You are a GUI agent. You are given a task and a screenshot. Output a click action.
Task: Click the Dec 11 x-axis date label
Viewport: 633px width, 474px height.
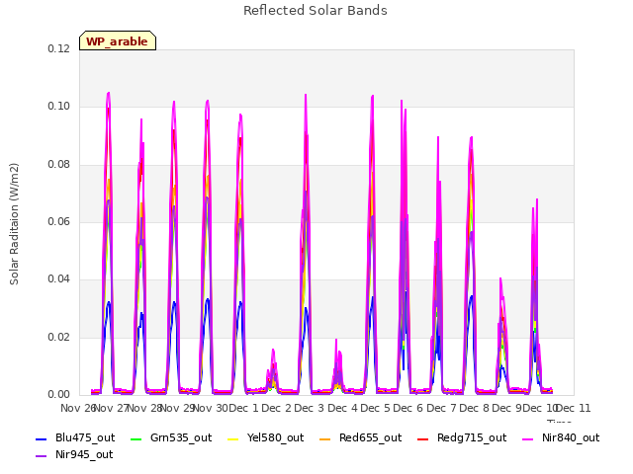(574, 408)
